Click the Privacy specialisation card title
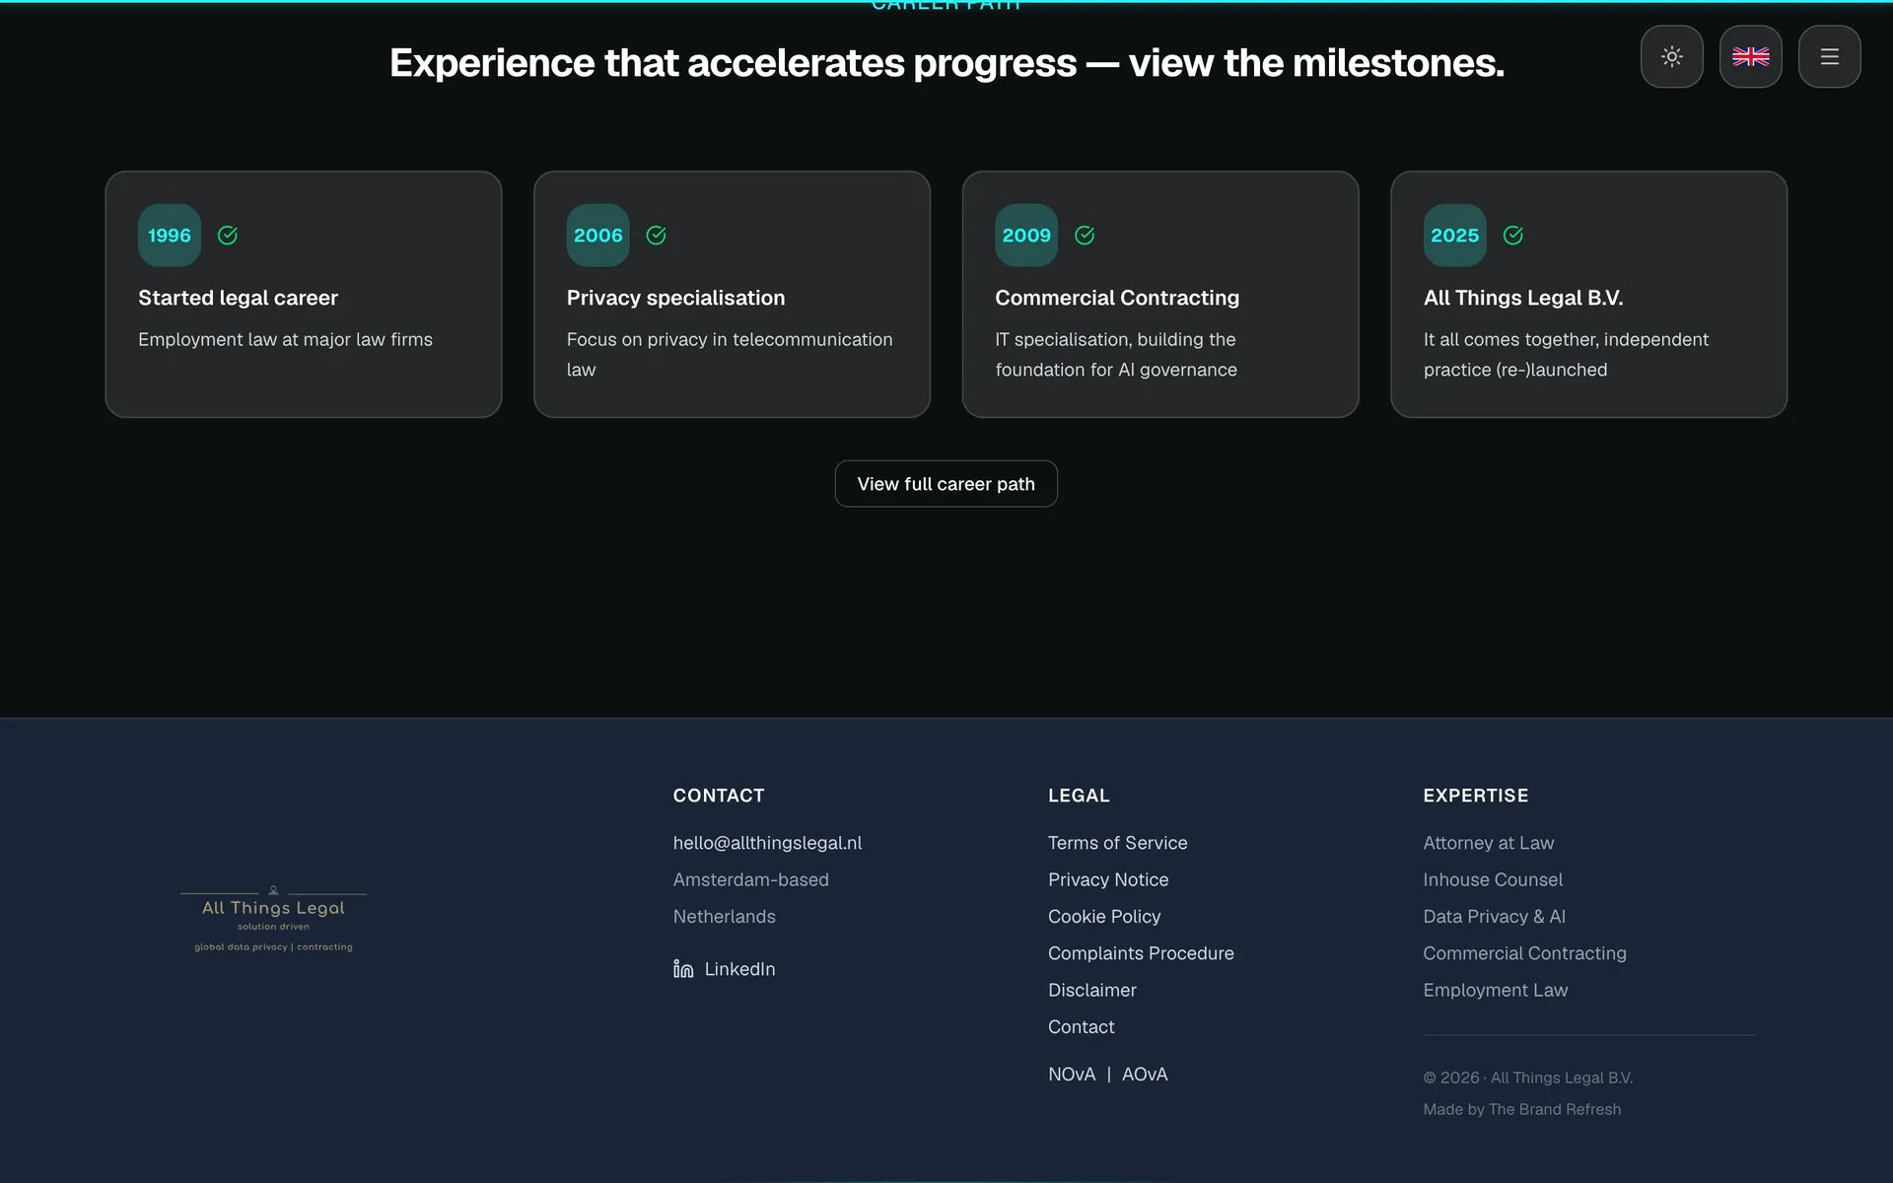This screenshot has height=1183, width=1893. click(675, 298)
